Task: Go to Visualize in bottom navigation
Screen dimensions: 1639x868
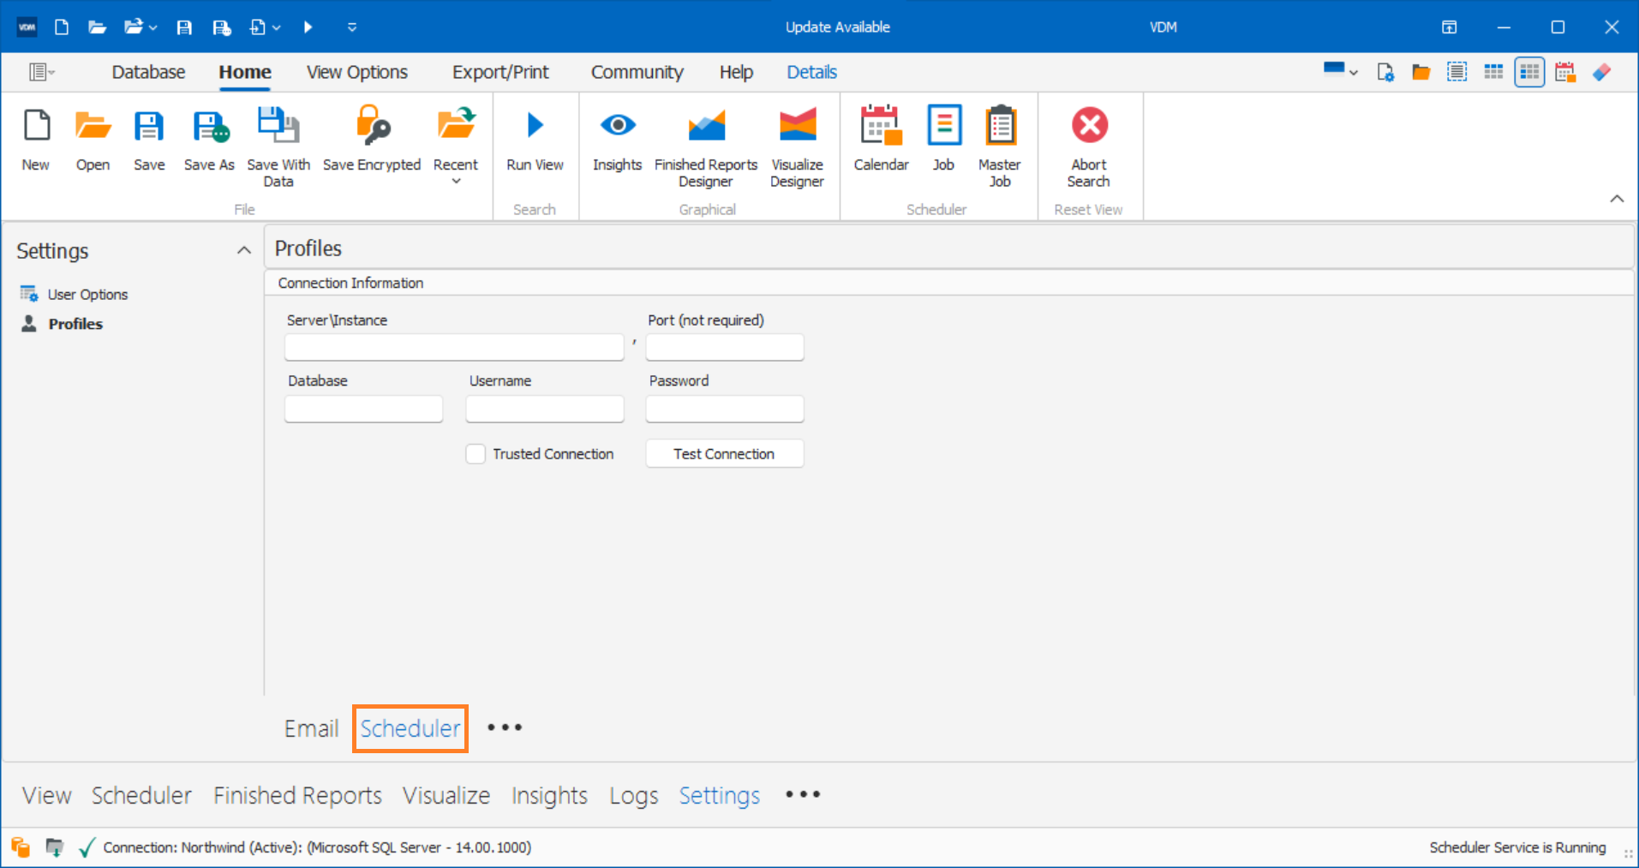Action: [446, 796]
